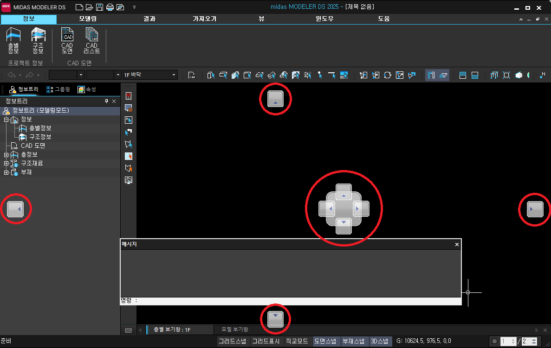The width and height of the screenshot is (551, 348).
Task: Close the 메시지 window
Action: click(x=457, y=245)
